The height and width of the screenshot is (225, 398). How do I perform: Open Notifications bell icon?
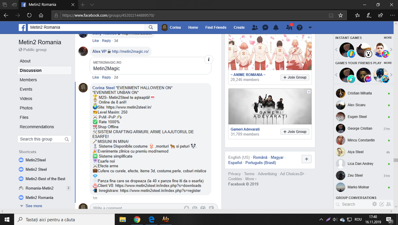click(276, 27)
